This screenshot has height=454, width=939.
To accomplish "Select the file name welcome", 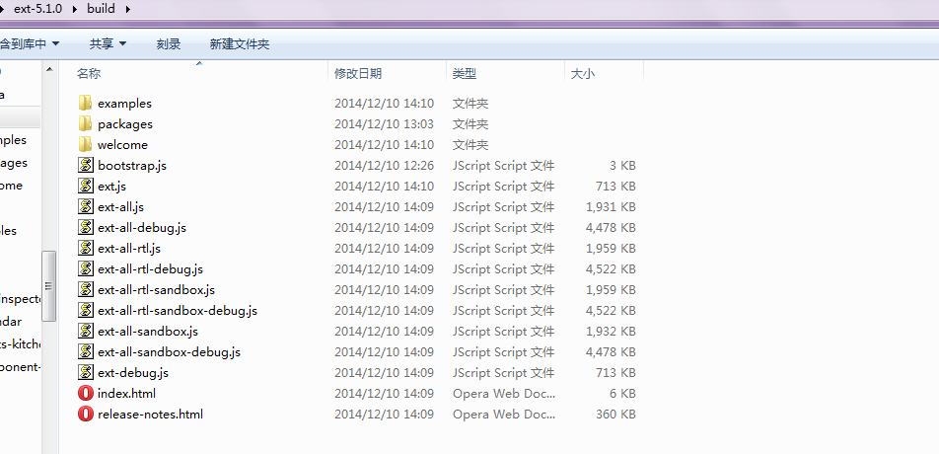I will tap(122, 145).
